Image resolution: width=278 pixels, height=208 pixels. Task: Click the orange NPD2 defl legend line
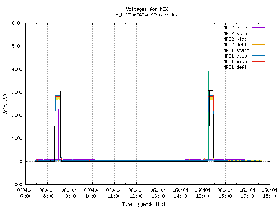pos(258,45)
